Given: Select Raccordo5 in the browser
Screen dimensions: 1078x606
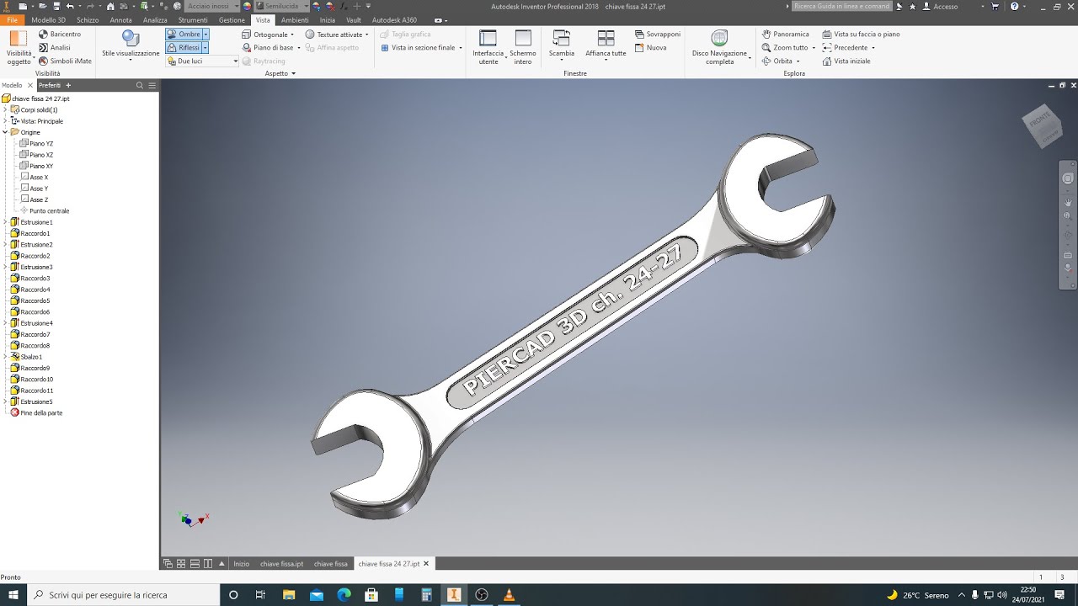Looking at the screenshot, I should 30,300.
